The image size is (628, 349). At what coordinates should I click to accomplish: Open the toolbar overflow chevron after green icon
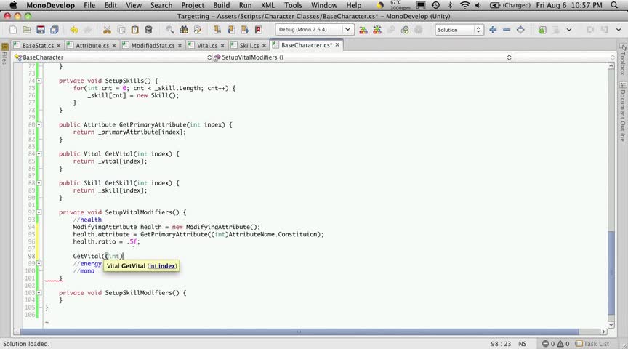coord(568,30)
